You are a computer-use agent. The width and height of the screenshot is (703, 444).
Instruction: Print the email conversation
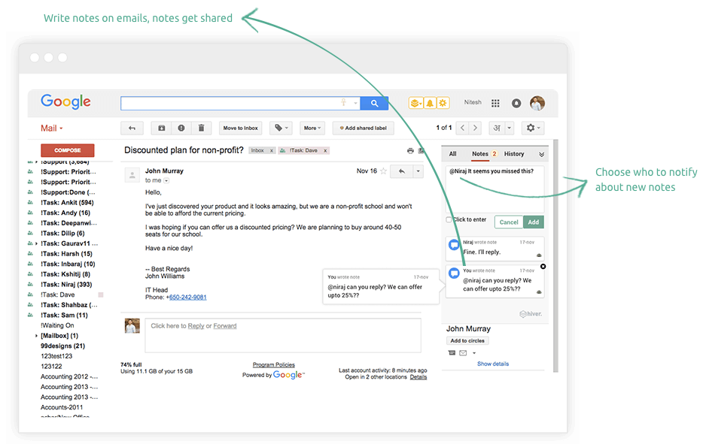410,151
